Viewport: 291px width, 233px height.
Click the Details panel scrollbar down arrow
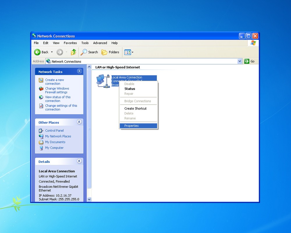coord(89,199)
